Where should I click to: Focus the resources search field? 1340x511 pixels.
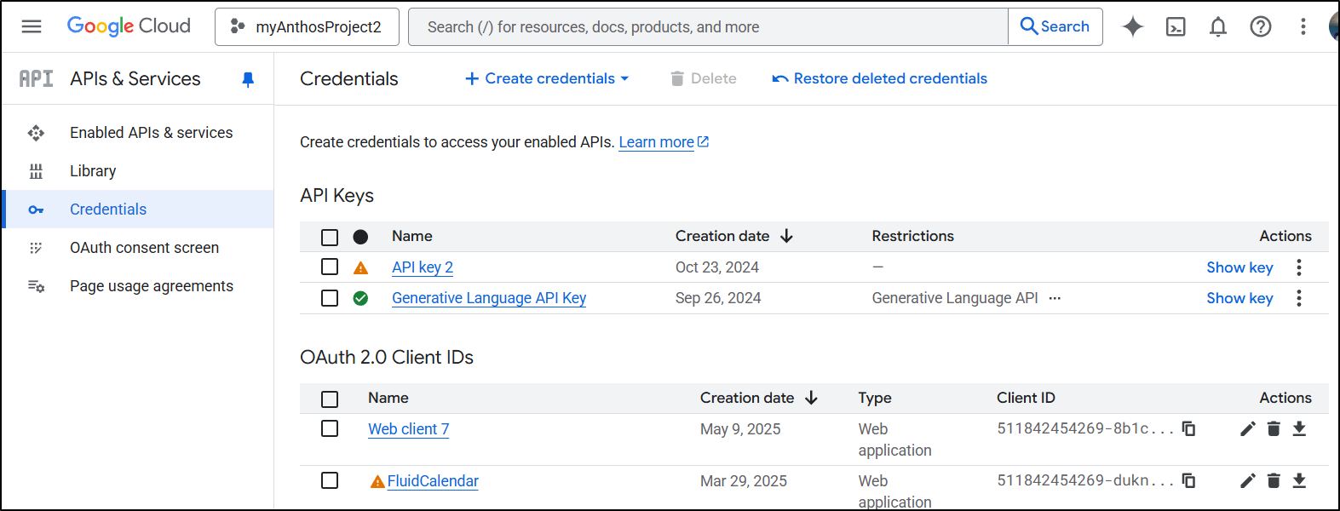709,26
